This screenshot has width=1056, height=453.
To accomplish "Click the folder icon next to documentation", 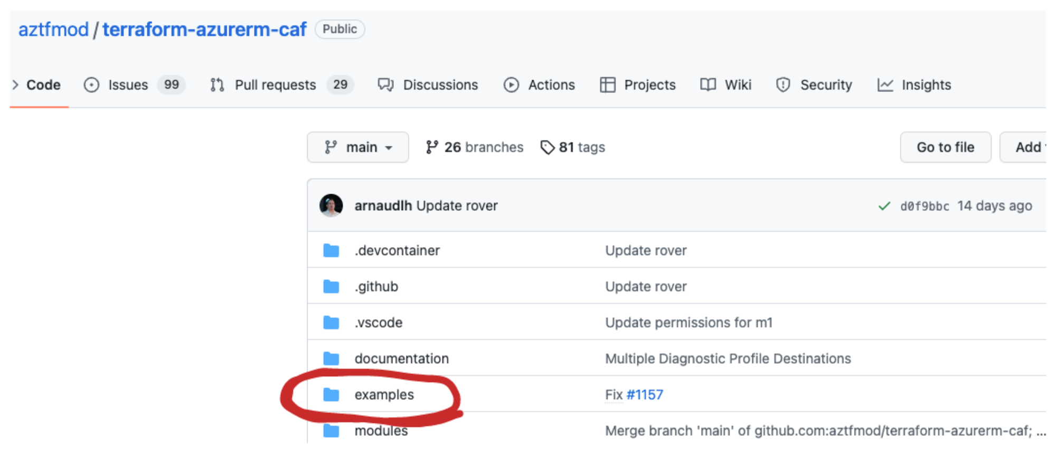I will 331,358.
